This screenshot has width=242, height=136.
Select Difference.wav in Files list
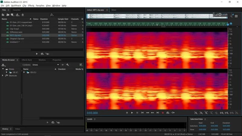pyautogui.click(x=16, y=32)
